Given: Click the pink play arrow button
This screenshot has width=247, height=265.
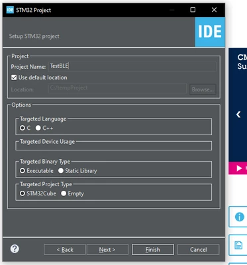Looking at the screenshot, I should pyautogui.click(x=239, y=168).
